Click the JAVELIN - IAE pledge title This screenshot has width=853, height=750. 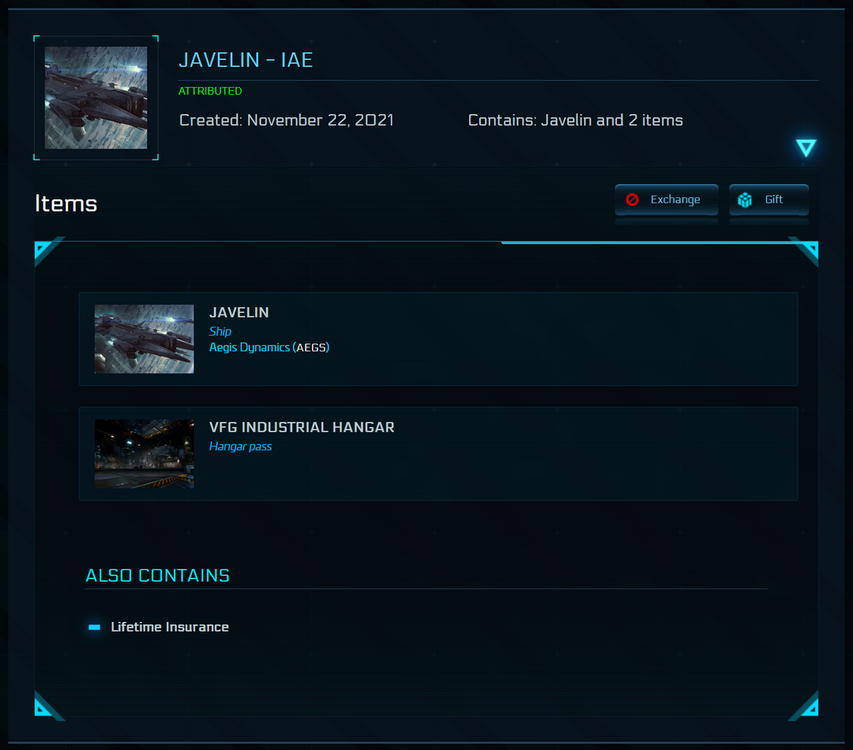pyautogui.click(x=246, y=60)
